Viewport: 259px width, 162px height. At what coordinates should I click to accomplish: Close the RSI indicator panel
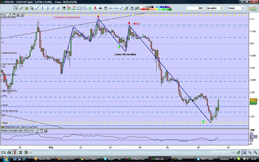click(46, 131)
